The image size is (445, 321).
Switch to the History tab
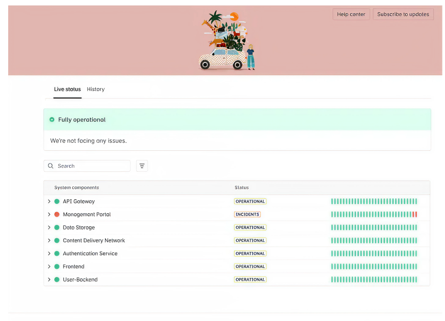(96, 89)
